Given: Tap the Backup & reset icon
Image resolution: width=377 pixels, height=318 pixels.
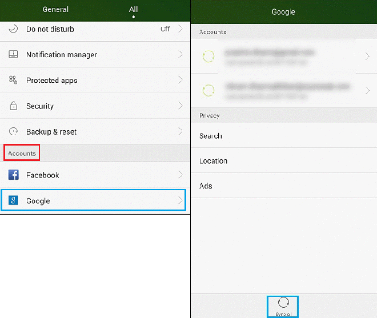Looking at the screenshot, I should [x=13, y=132].
